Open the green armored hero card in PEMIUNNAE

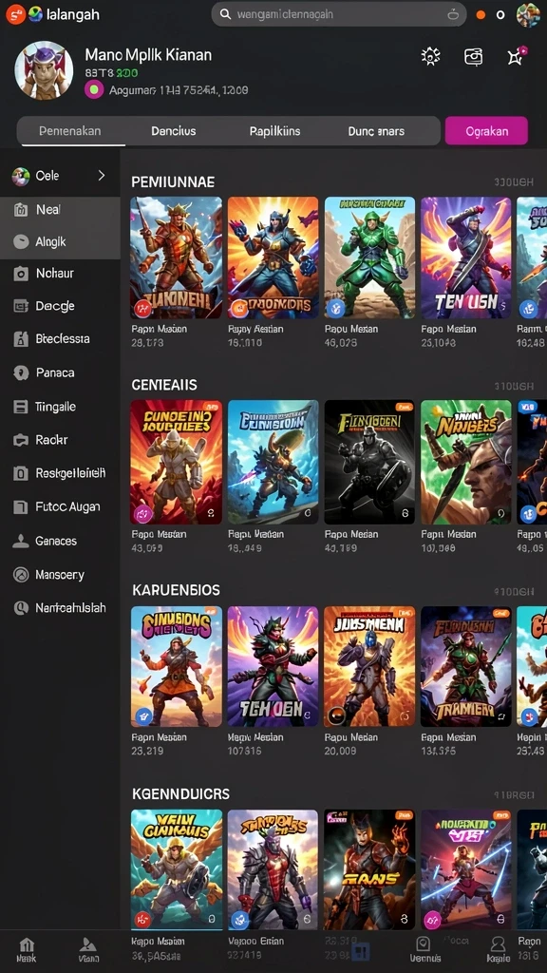(369, 258)
